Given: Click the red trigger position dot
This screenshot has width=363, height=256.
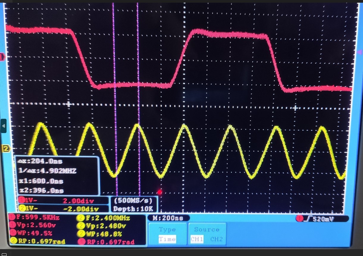Looking at the screenshot, I should [160, 192].
